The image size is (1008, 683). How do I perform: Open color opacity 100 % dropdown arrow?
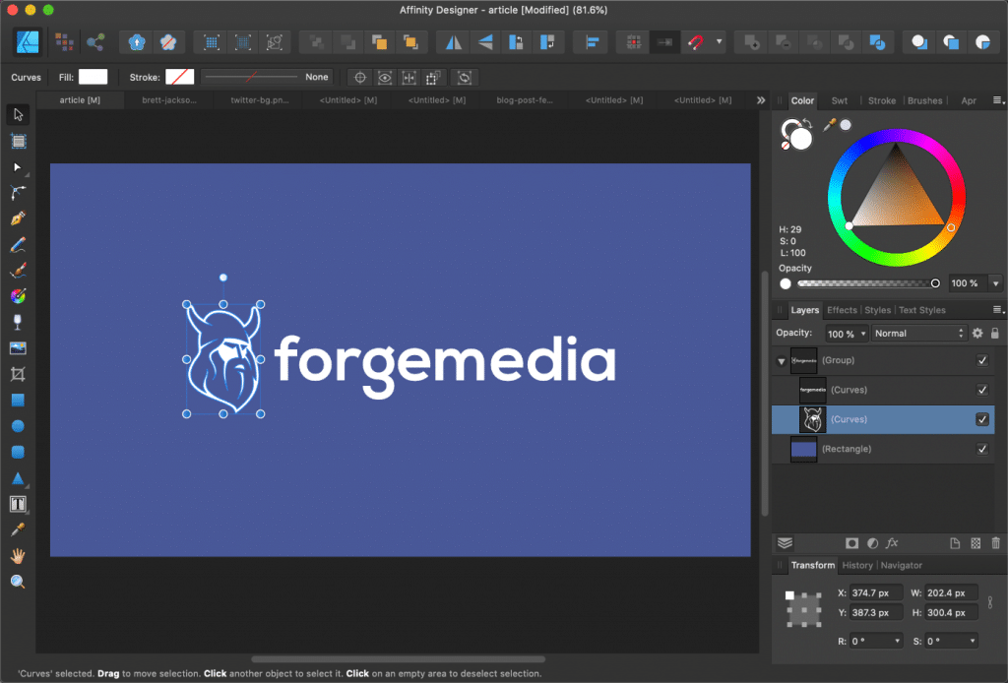pos(996,283)
